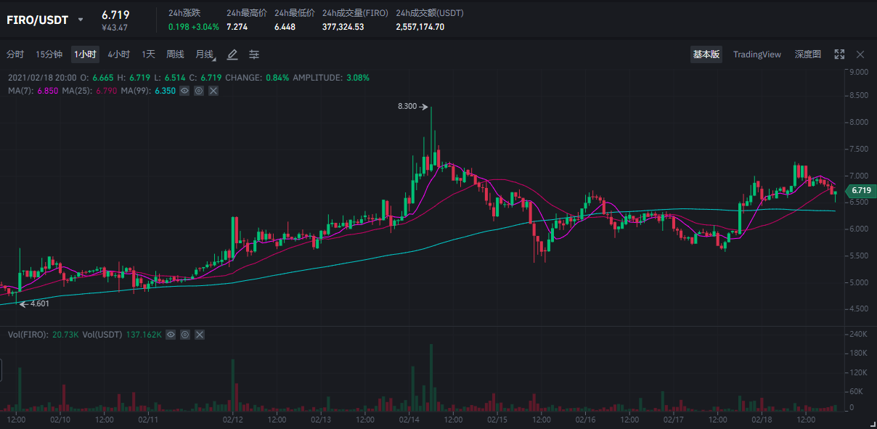
Task: Switch to TradingView chart
Action: 756,54
